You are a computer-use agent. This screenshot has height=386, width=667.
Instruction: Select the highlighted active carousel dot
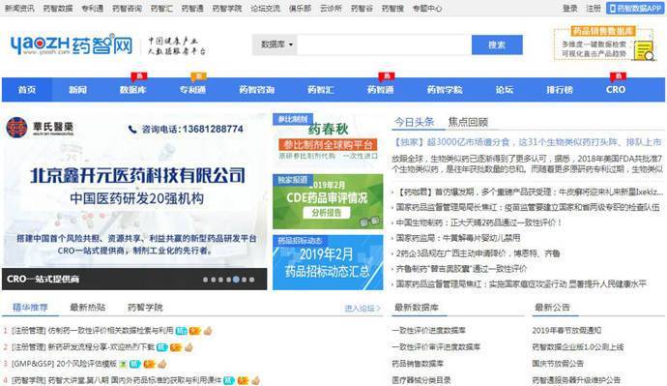pos(236,280)
